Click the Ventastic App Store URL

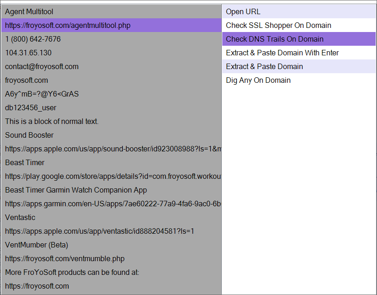coord(111,231)
